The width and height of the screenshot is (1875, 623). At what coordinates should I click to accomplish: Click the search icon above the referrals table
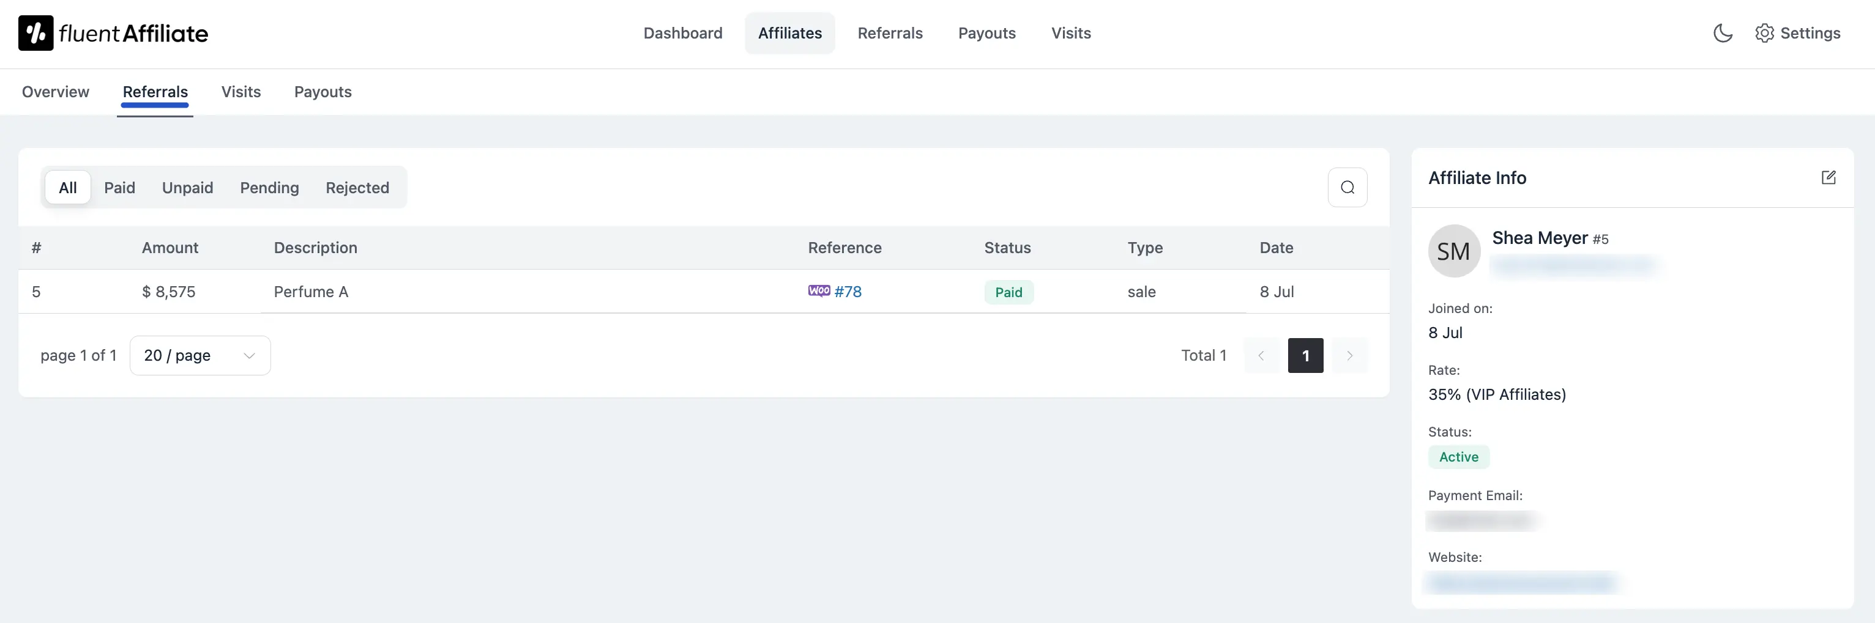(x=1346, y=187)
